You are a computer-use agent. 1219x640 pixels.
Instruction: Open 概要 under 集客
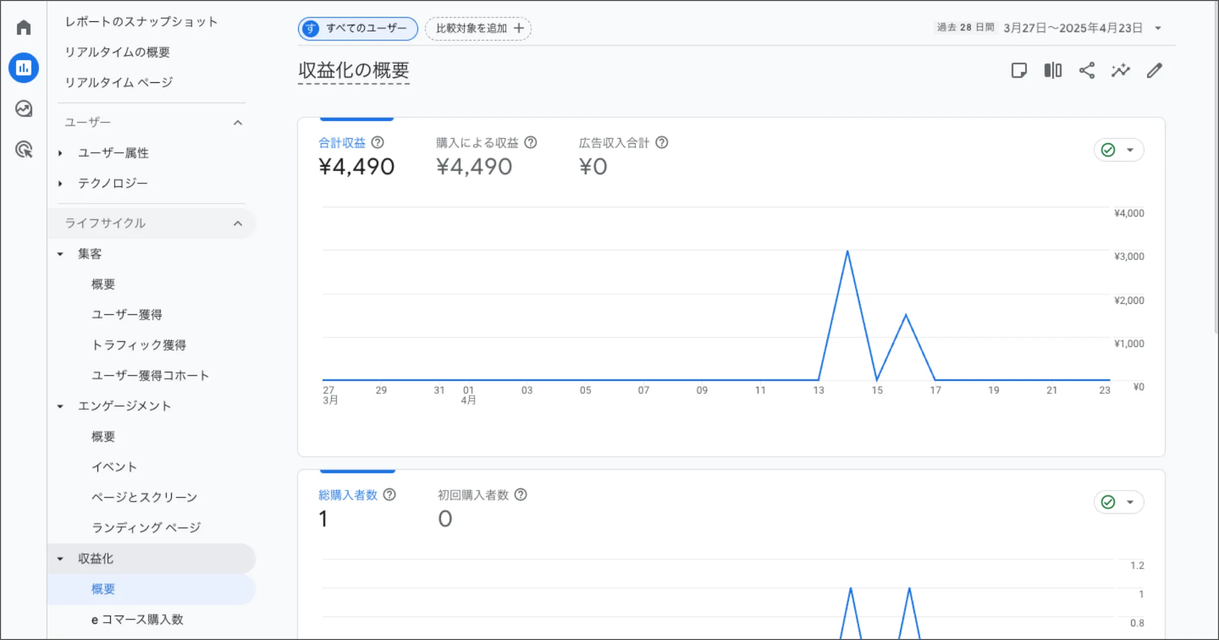coord(103,284)
